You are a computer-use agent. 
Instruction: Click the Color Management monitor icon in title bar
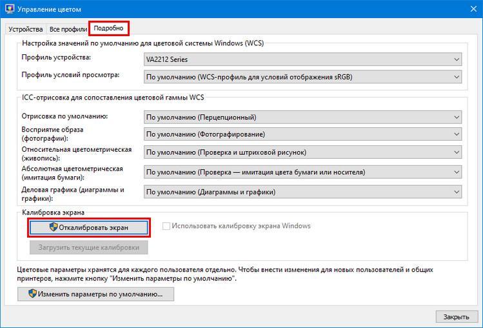click(10, 8)
